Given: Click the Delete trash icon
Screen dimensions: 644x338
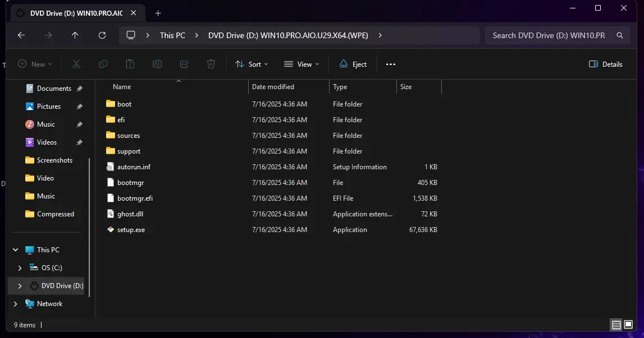Looking at the screenshot, I should point(211,64).
